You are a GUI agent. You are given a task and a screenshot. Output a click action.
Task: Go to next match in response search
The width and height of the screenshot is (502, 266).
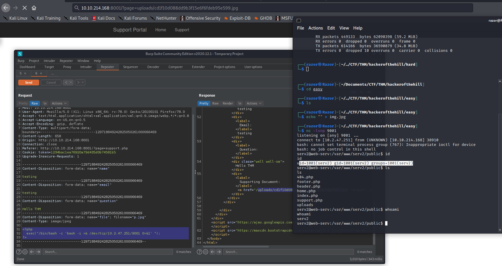[219, 252]
